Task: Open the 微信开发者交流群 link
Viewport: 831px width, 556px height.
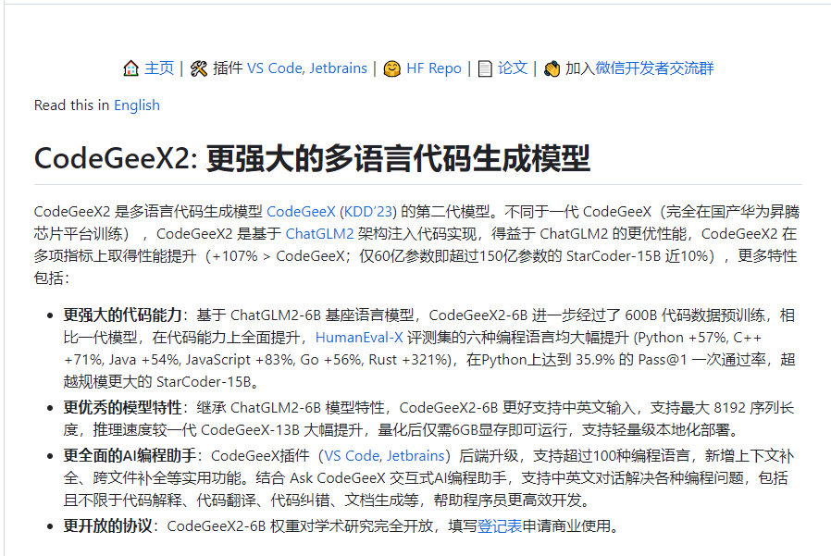Action: click(654, 68)
